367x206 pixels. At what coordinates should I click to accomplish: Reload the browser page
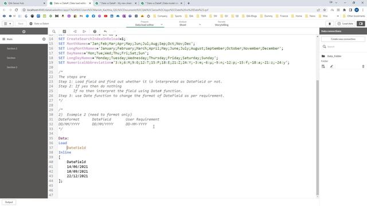tap(17, 10)
